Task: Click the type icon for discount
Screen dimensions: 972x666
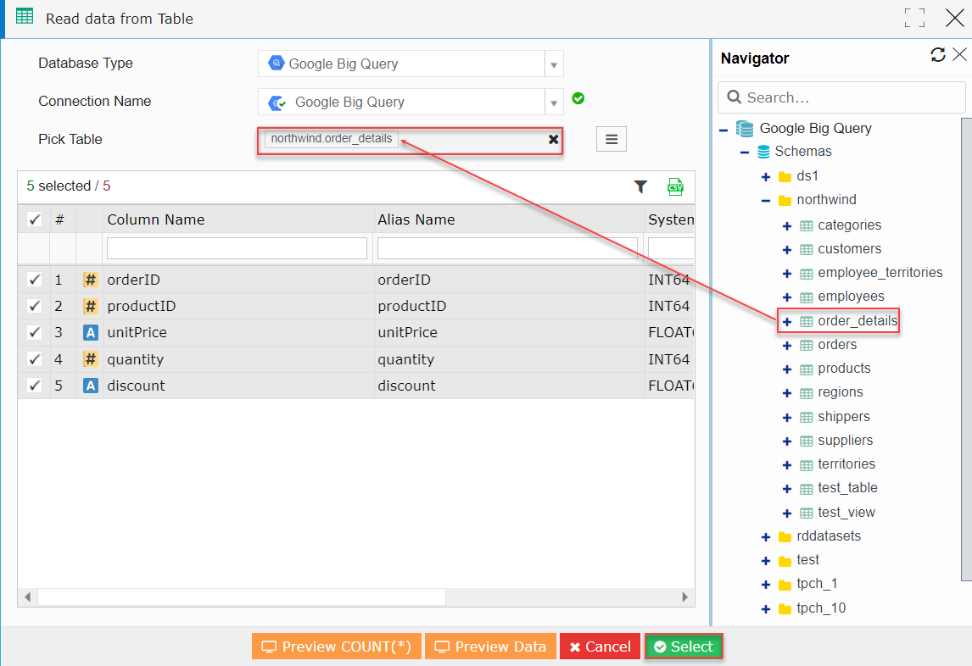Action: (x=91, y=386)
